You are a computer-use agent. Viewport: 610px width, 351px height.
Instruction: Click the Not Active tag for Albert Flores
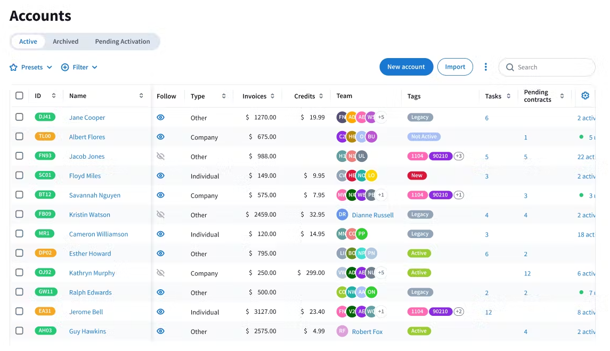point(424,136)
